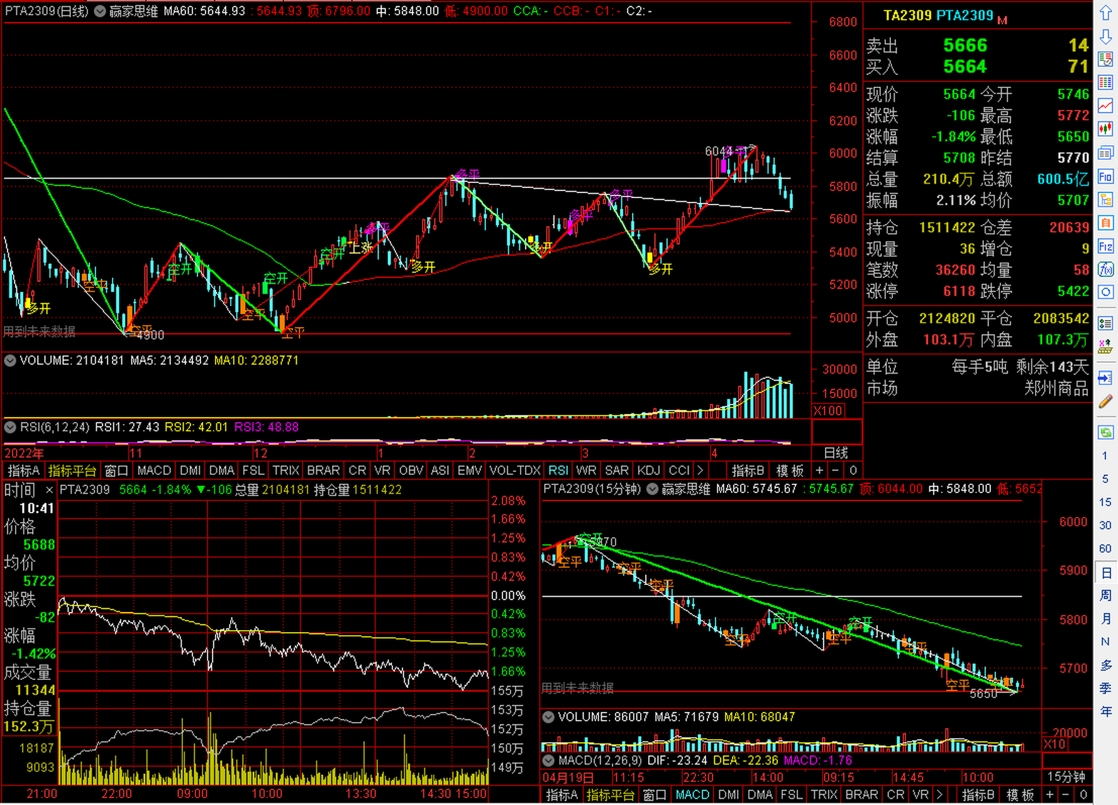The width and height of the screenshot is (1118, 805).
Task: Click 模板 button under daily chart
Action: (790, 470)
